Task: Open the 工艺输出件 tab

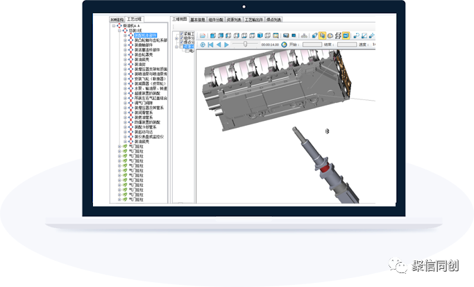Action: (x=254, y=19)
